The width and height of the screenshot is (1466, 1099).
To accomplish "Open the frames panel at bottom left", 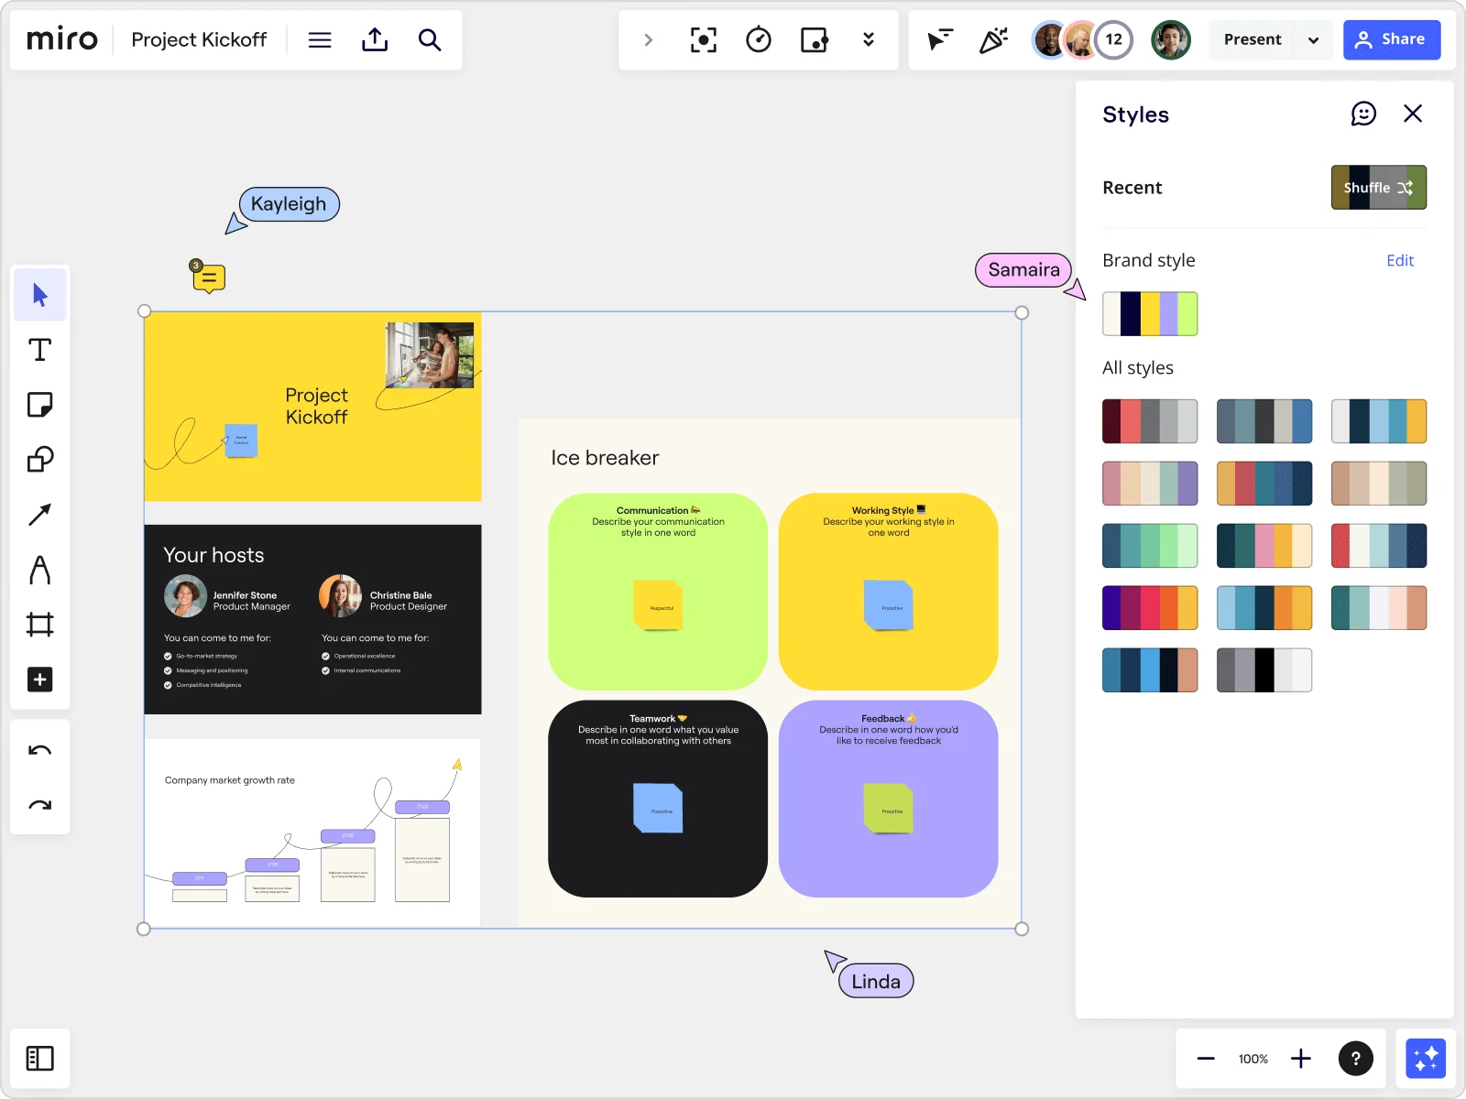I will [x=39, y=1059].
